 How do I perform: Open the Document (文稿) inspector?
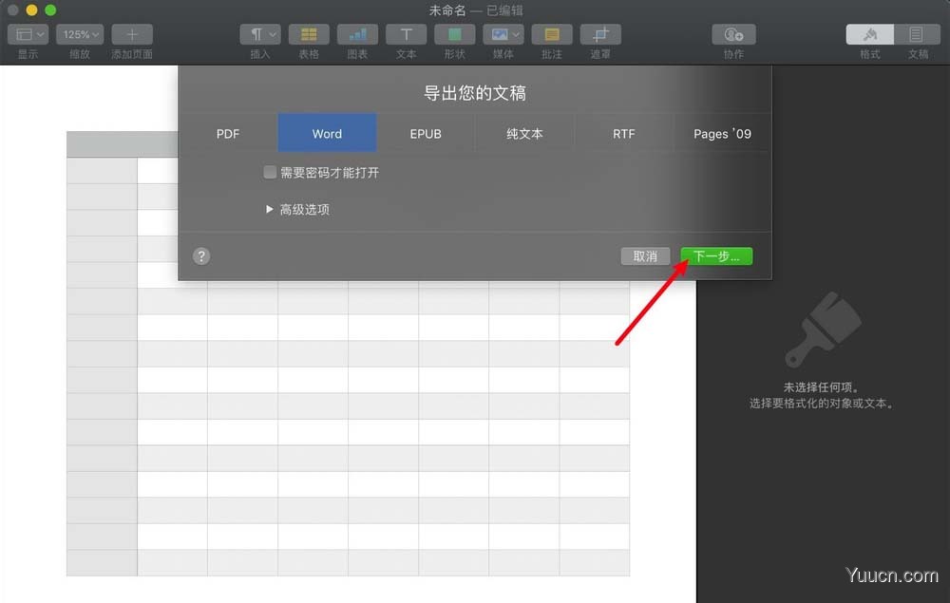(917, 34)
